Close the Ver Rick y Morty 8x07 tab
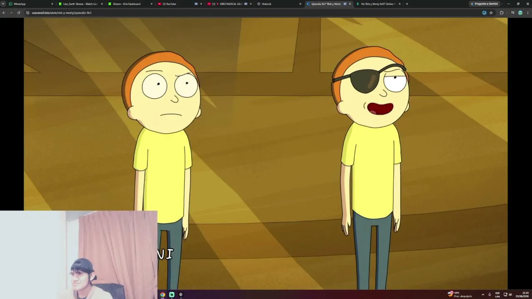 point(399,4)
